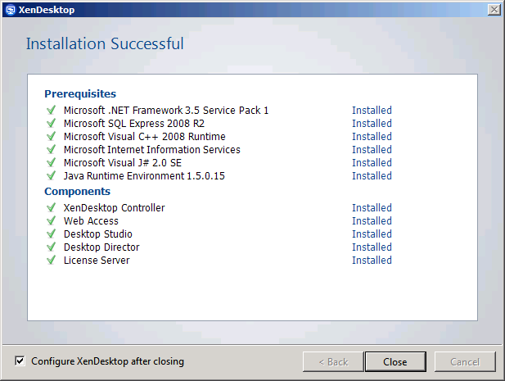Screen dimensions: 505x381
Task: Click Installed status for Java Runtime Environment
Action: tap(372, 176)
